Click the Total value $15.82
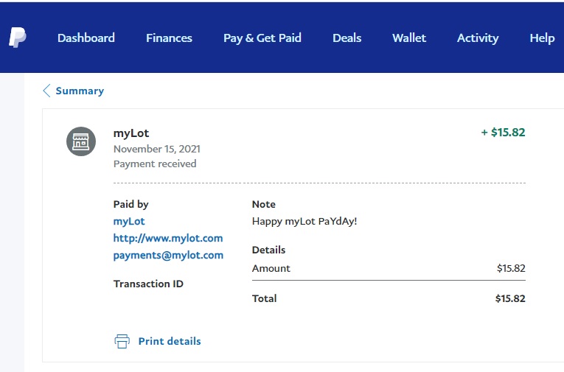The height and width of the screenshot is (372, 564). click(510, 298)
